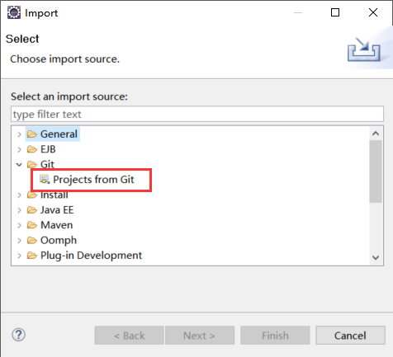Image resolution: width=393 pixels, height=357 pixels.
Task: Click the scroll down arrow of list
Action: click(x=376, y=257)
